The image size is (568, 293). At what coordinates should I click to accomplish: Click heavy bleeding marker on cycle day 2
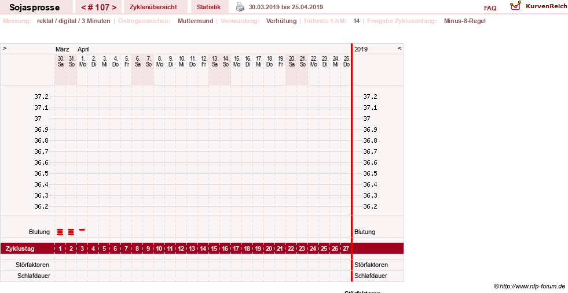[x=71, y=232]
